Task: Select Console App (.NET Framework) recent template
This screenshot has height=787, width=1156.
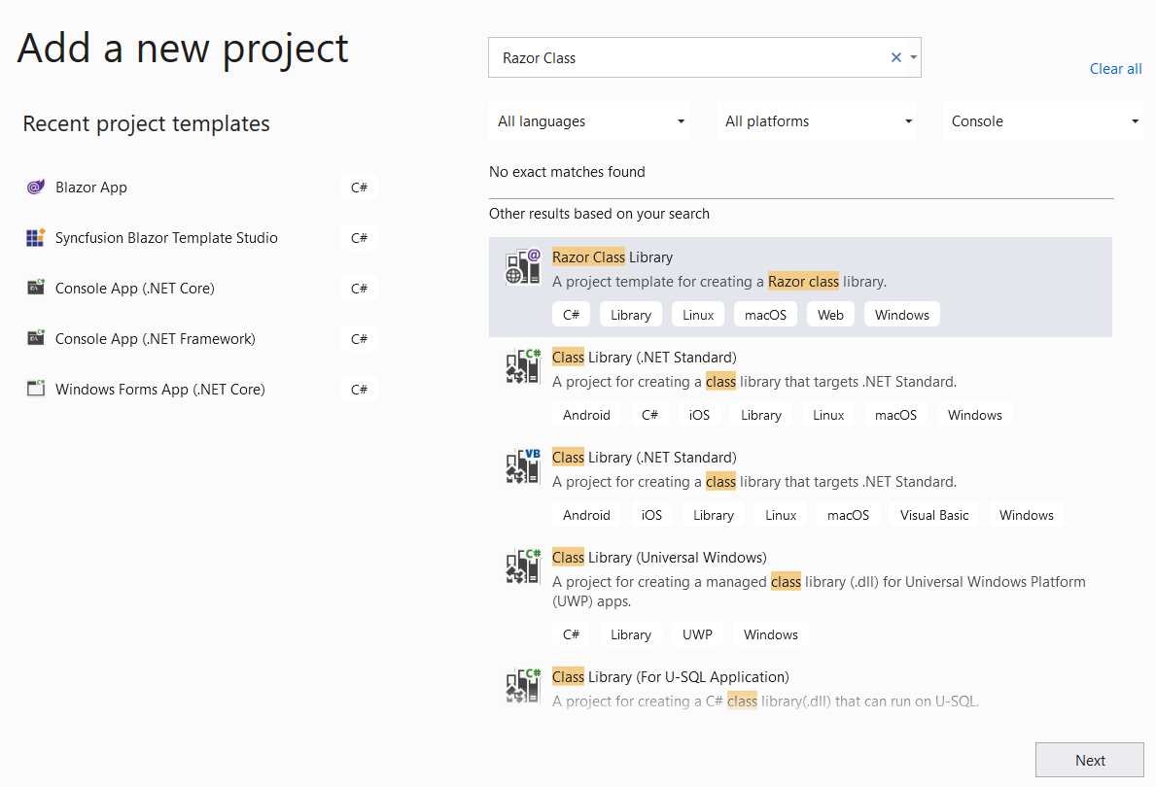Action: pos(200,339)
